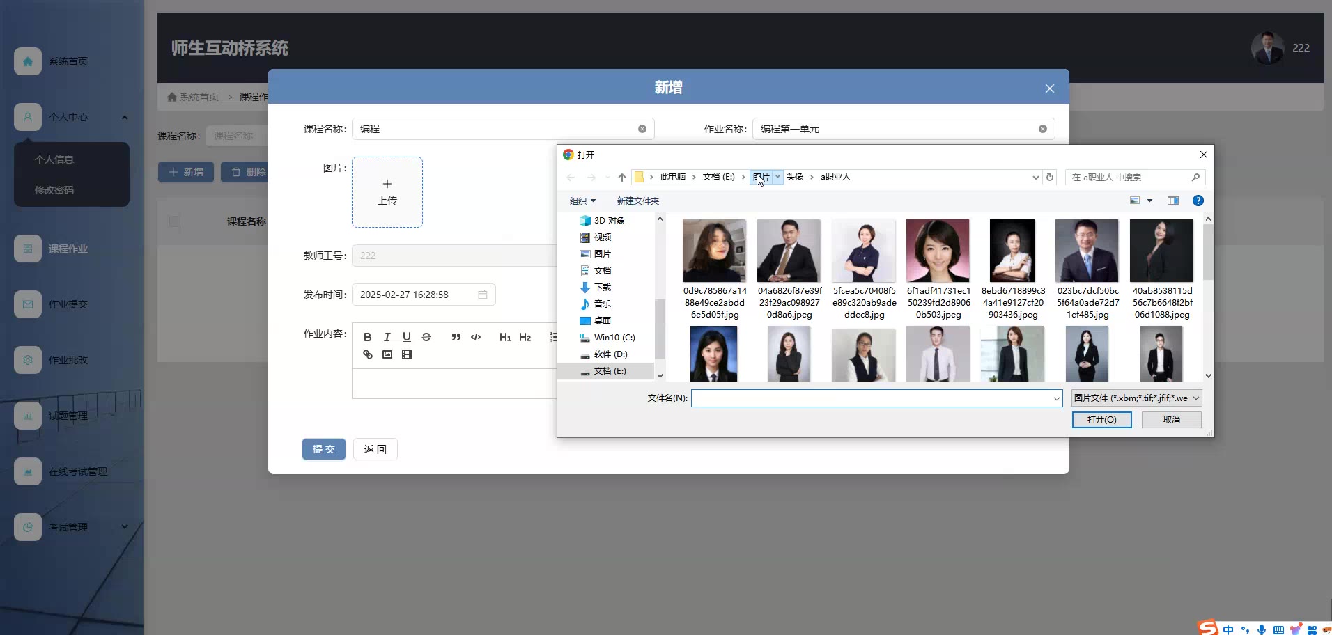Image resolution: width=1332 pixels, height=635 pixels.
Task: Open the user avatar in top bar
Action: 1267,48
